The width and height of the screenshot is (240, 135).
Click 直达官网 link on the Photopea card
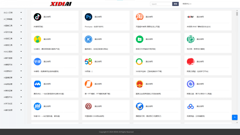pyautogui.click(x=98, y=17)
